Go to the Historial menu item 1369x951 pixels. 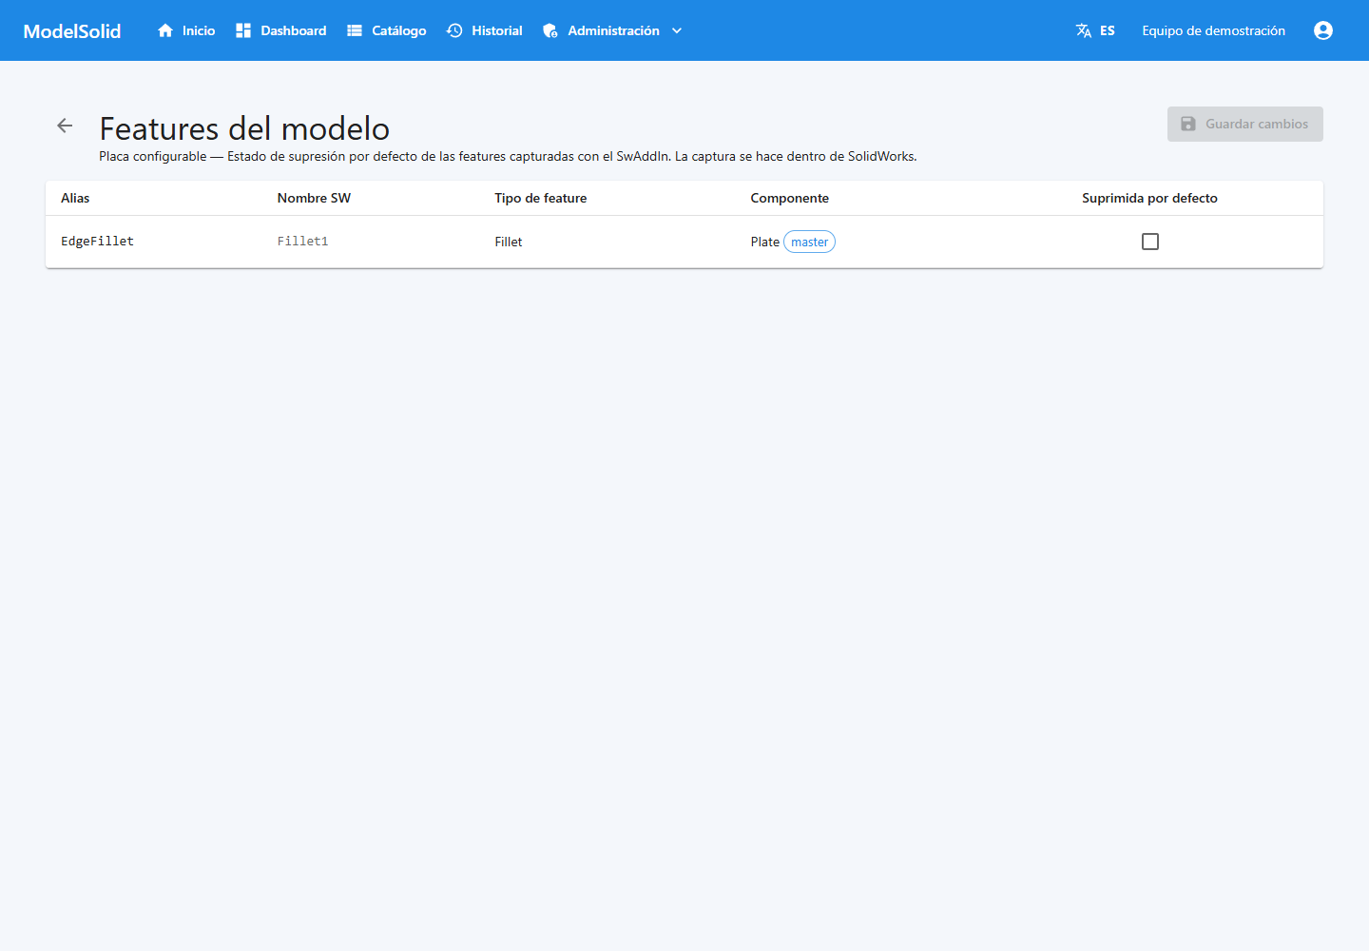click(485, 30)
